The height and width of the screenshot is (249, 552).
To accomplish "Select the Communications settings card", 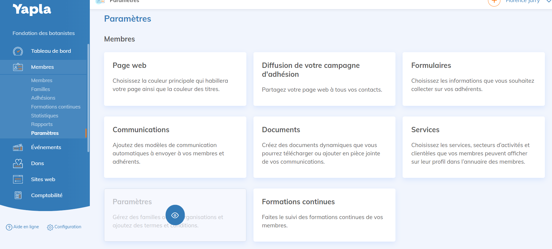I will tap(175, 147).
